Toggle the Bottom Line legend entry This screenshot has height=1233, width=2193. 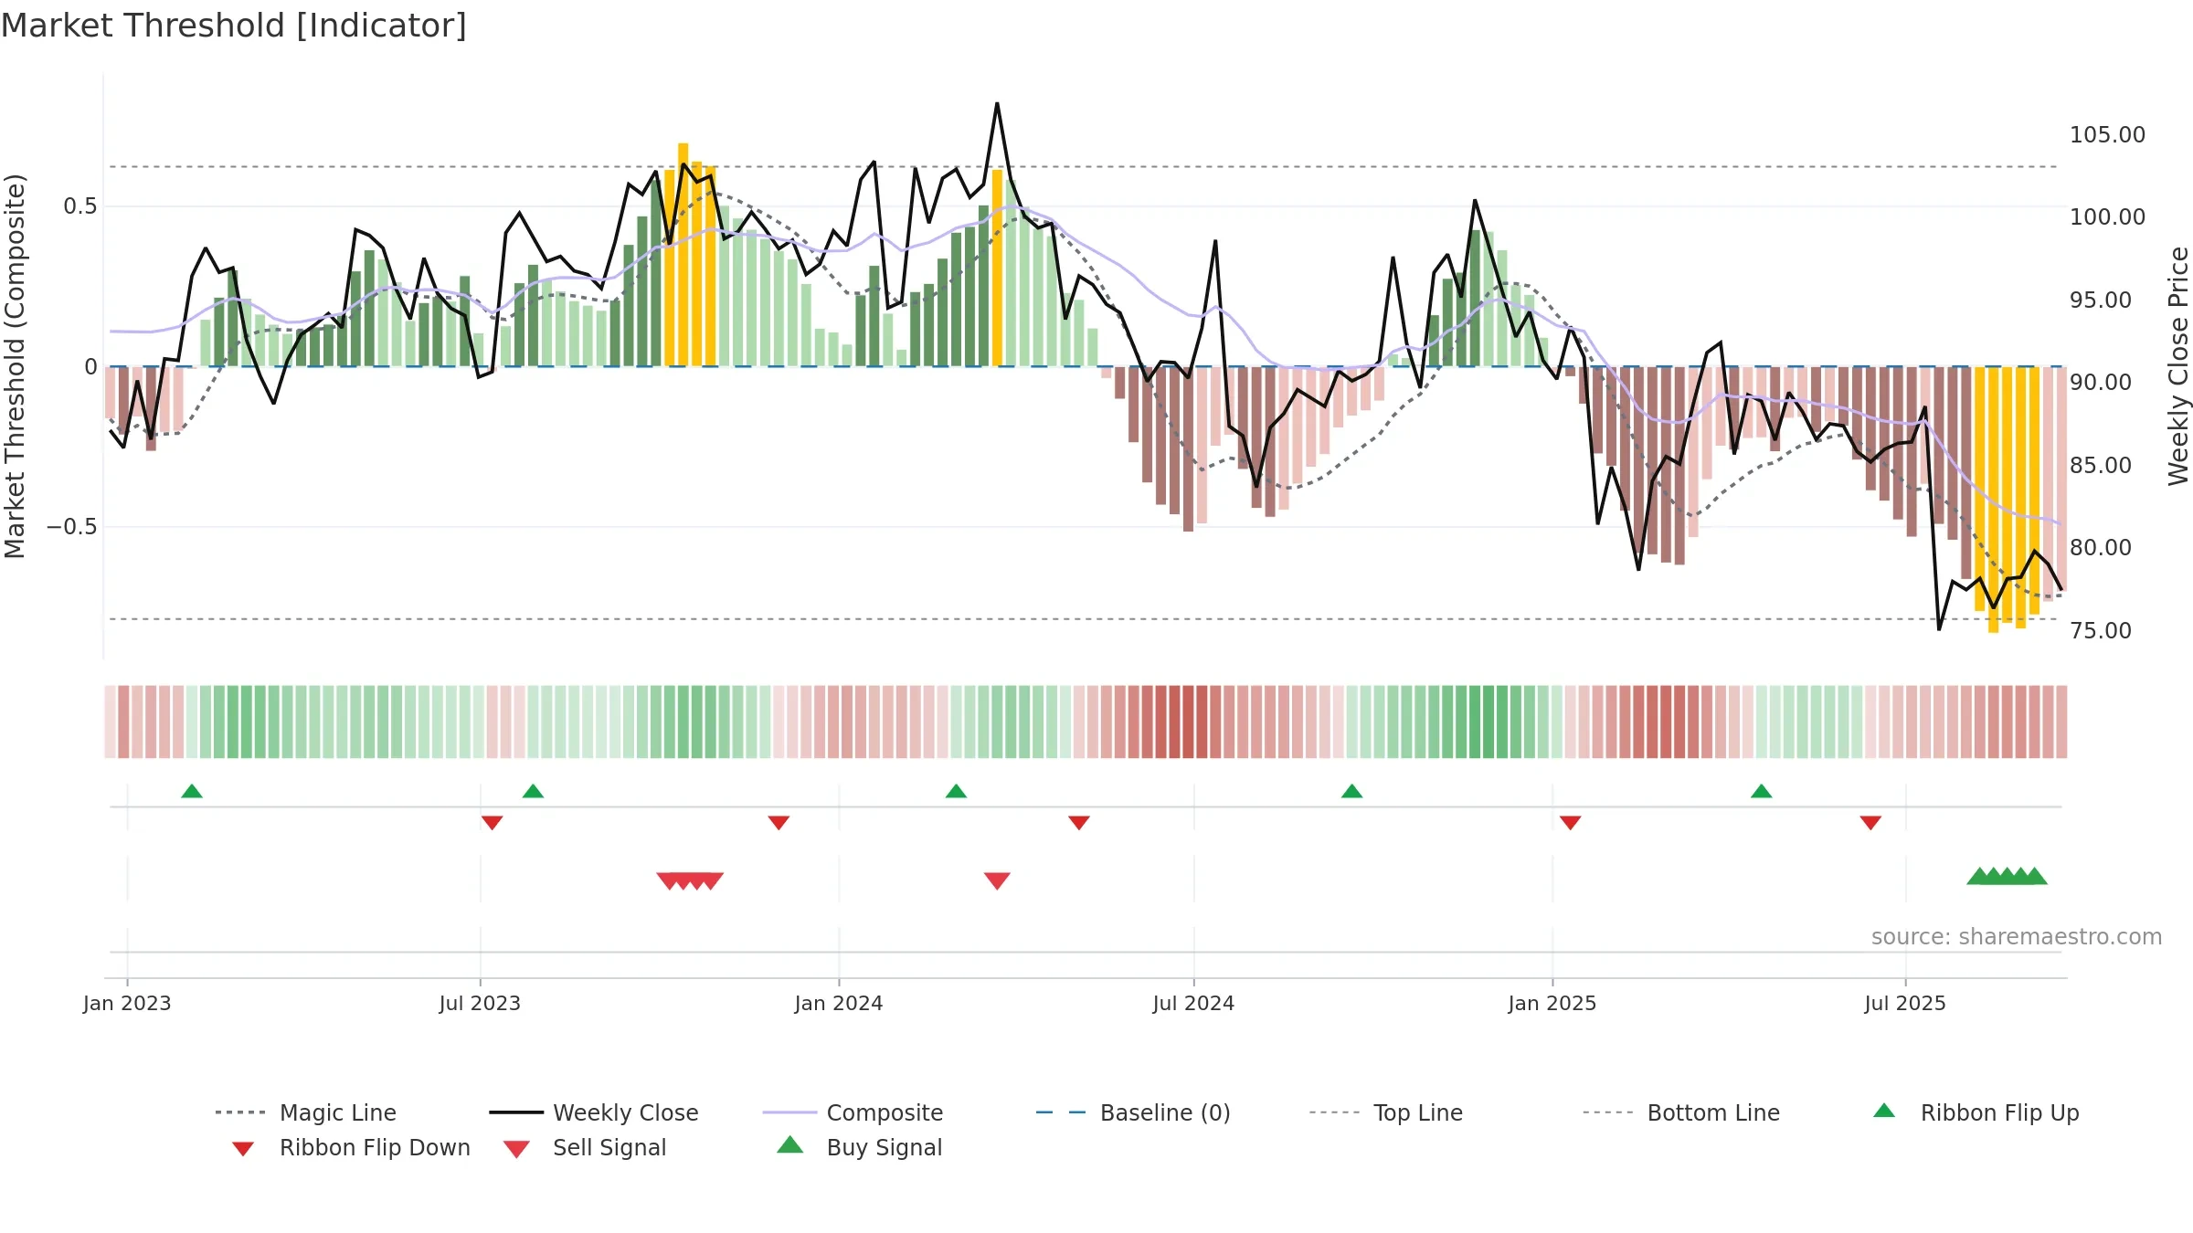click(1681, 1112)
